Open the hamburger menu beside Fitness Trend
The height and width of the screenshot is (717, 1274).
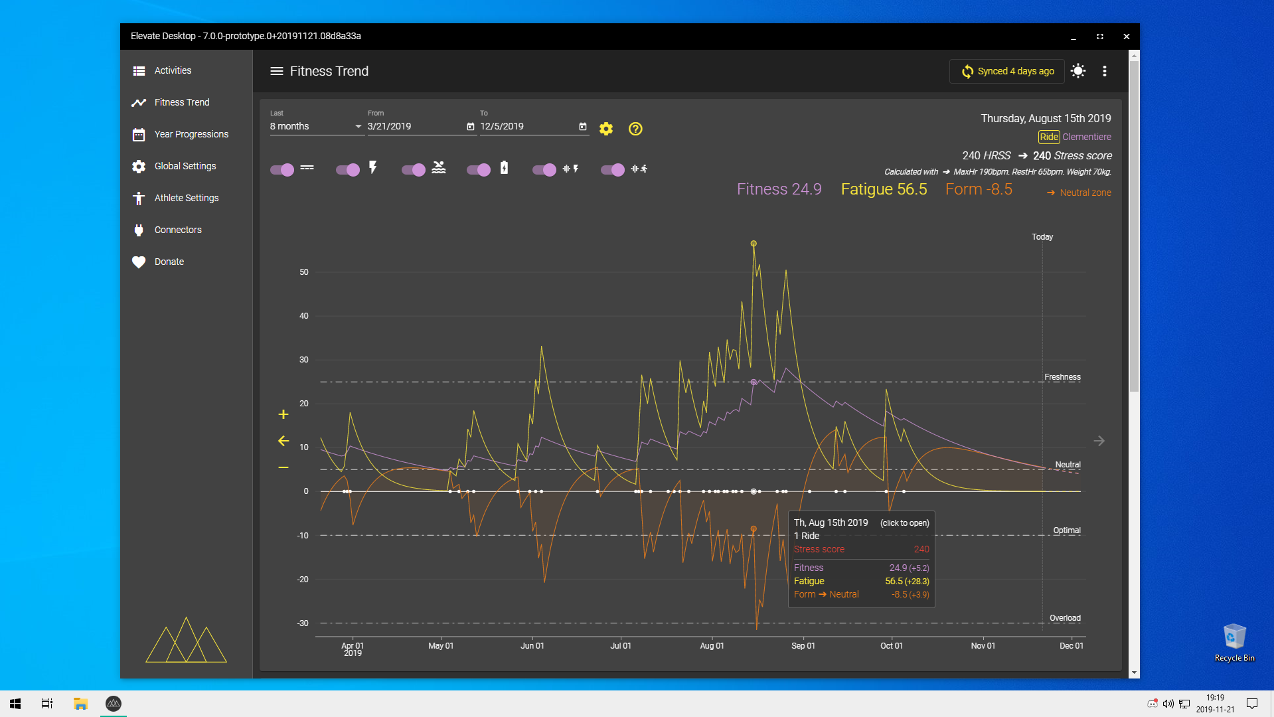click(277, 71)
